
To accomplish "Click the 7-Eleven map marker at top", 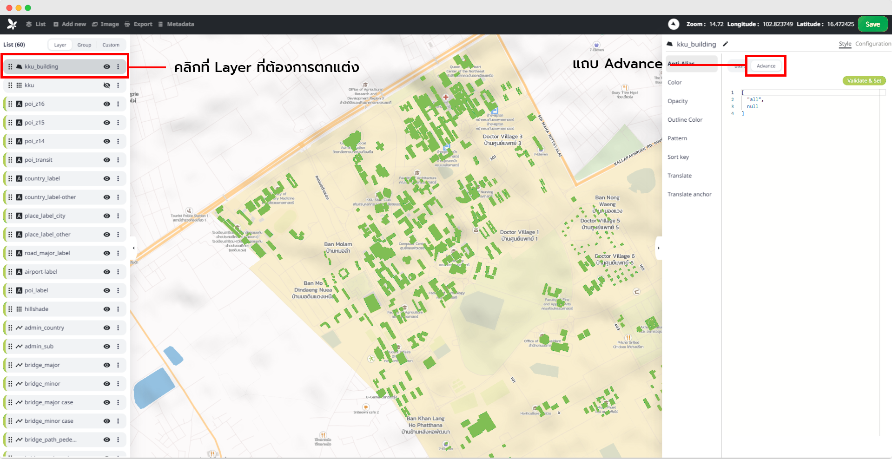I will [x=596, y=45].
